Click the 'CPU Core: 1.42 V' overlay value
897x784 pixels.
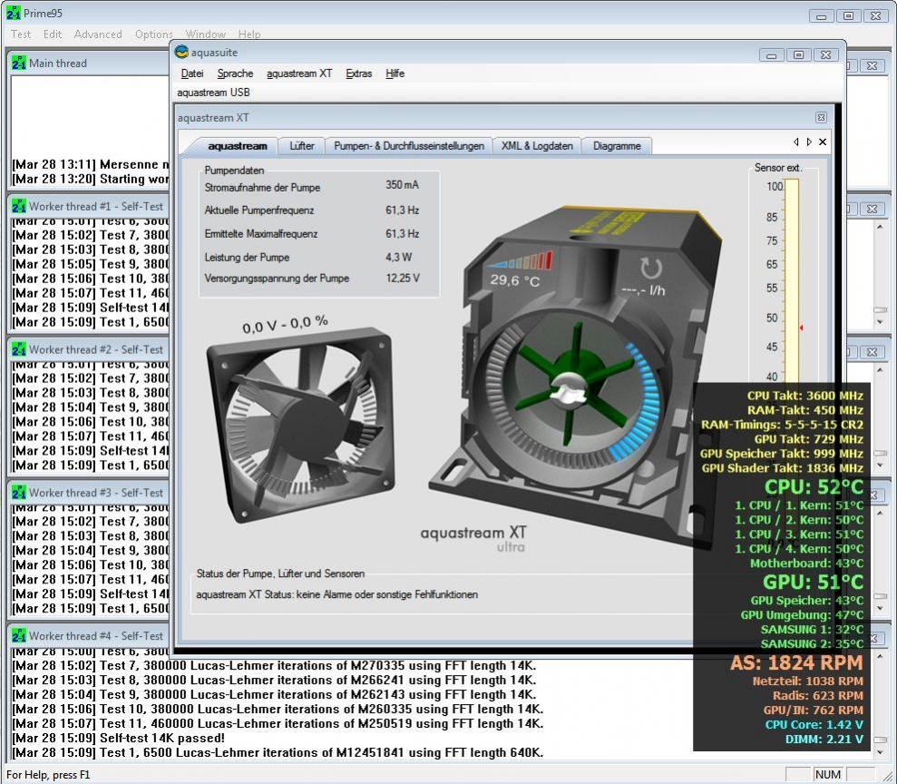click(814, 724)
